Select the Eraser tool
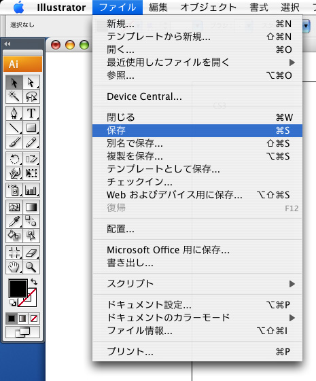 pyautogui.click(x=31, y=253)
